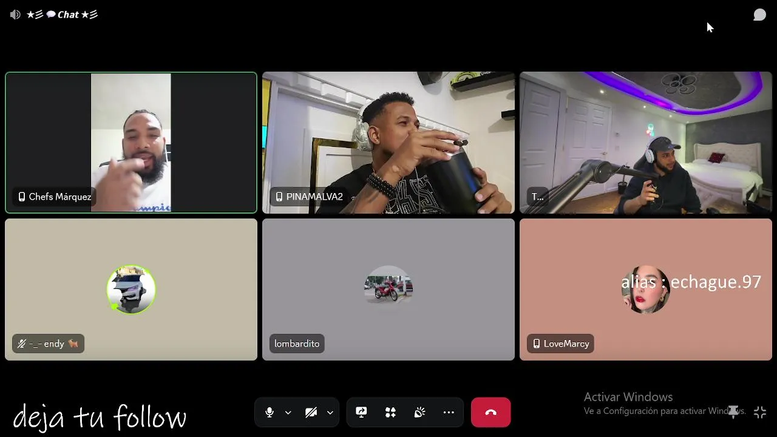Click the muted microphone icon beside endy
777x437 pixels.
22,344
